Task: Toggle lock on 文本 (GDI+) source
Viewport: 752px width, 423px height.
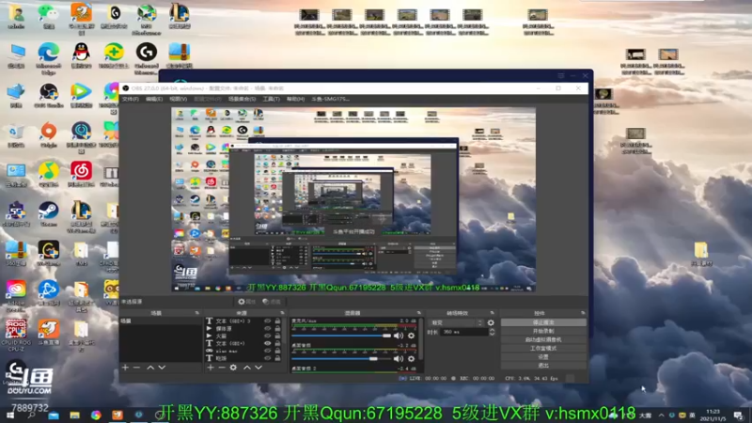Action: pos(277,343)
